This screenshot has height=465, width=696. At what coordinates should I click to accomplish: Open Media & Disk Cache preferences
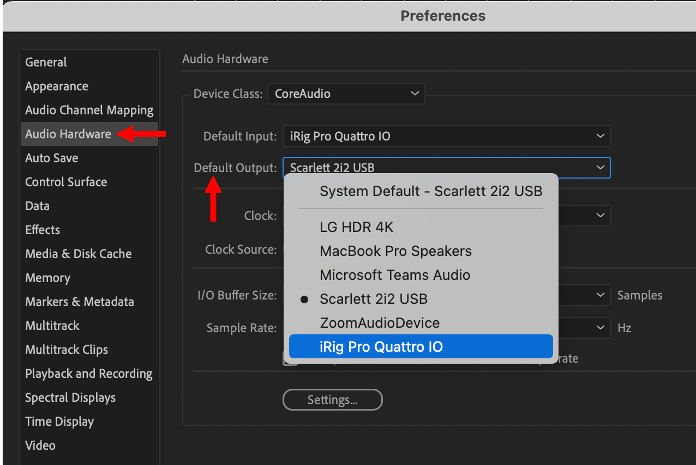coord(78,254)
